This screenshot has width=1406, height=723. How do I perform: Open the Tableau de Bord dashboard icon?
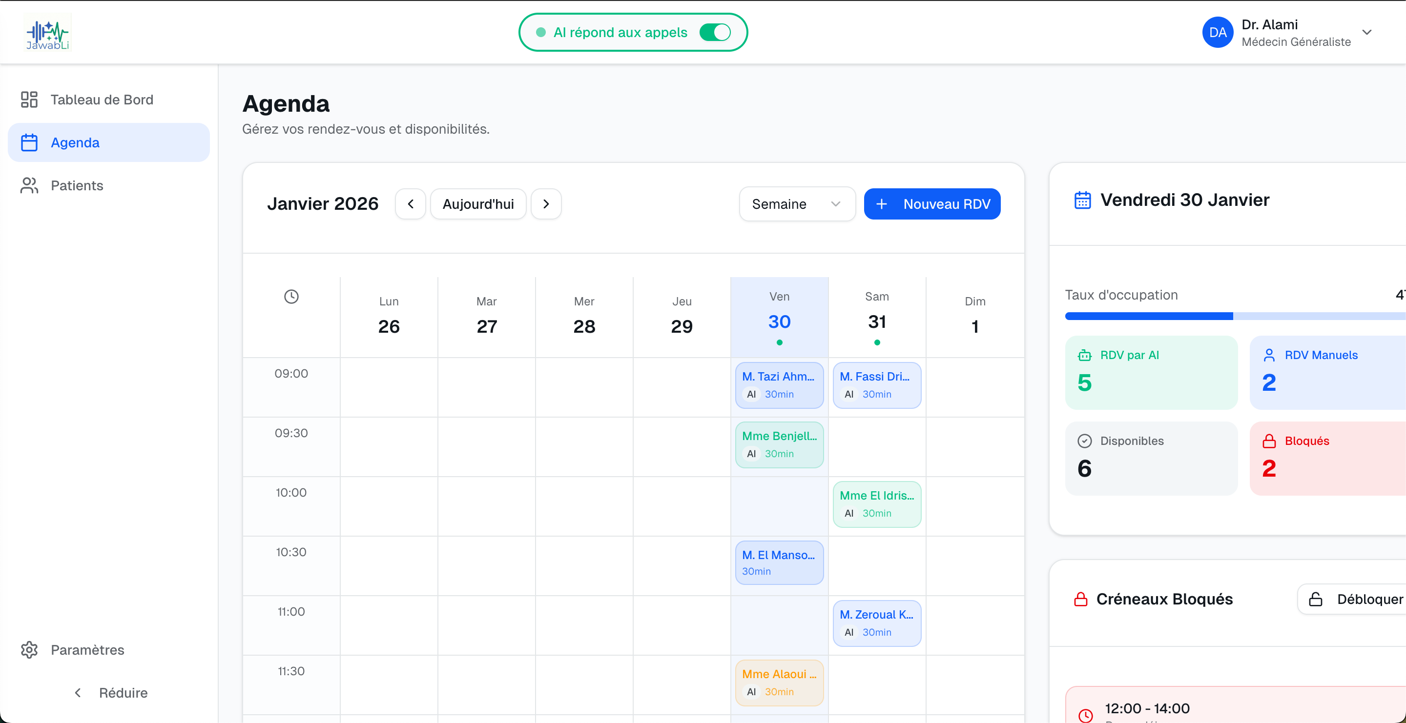(x=28, y=99)
